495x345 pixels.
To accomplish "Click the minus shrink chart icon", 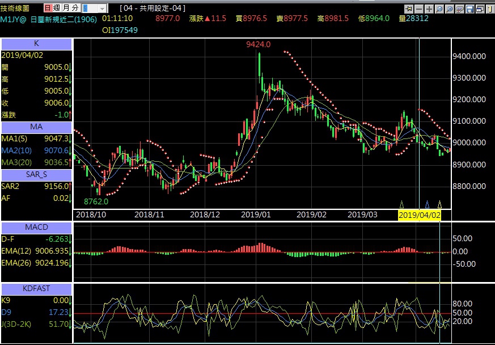I will [x=418, y=9].
